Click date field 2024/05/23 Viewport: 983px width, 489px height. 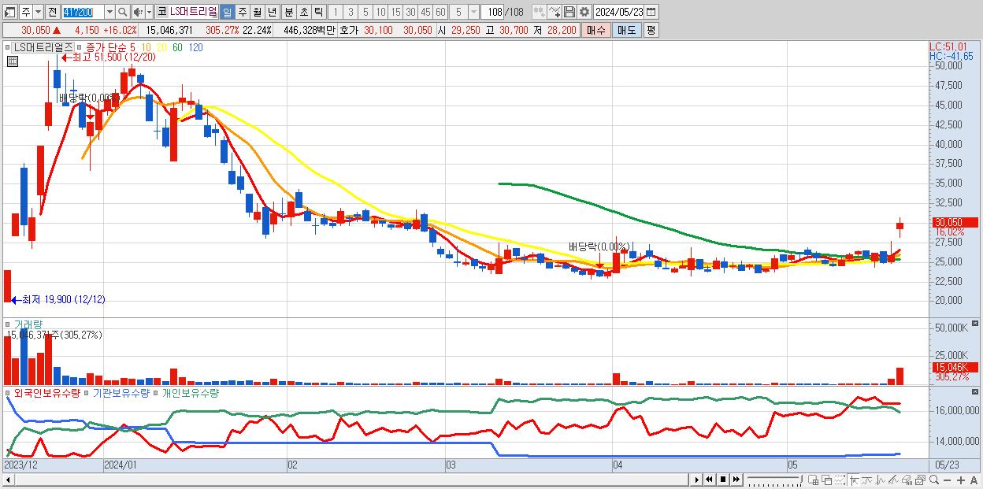(619, 12)
